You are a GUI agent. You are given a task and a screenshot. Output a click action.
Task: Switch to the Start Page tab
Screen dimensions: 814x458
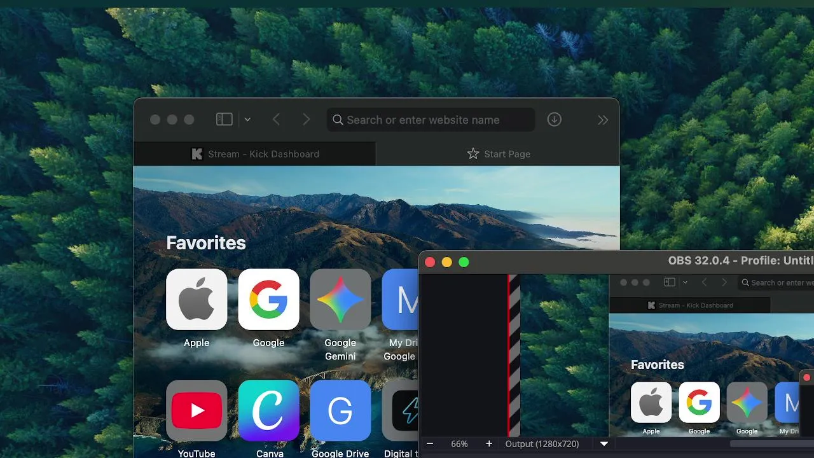498,154
